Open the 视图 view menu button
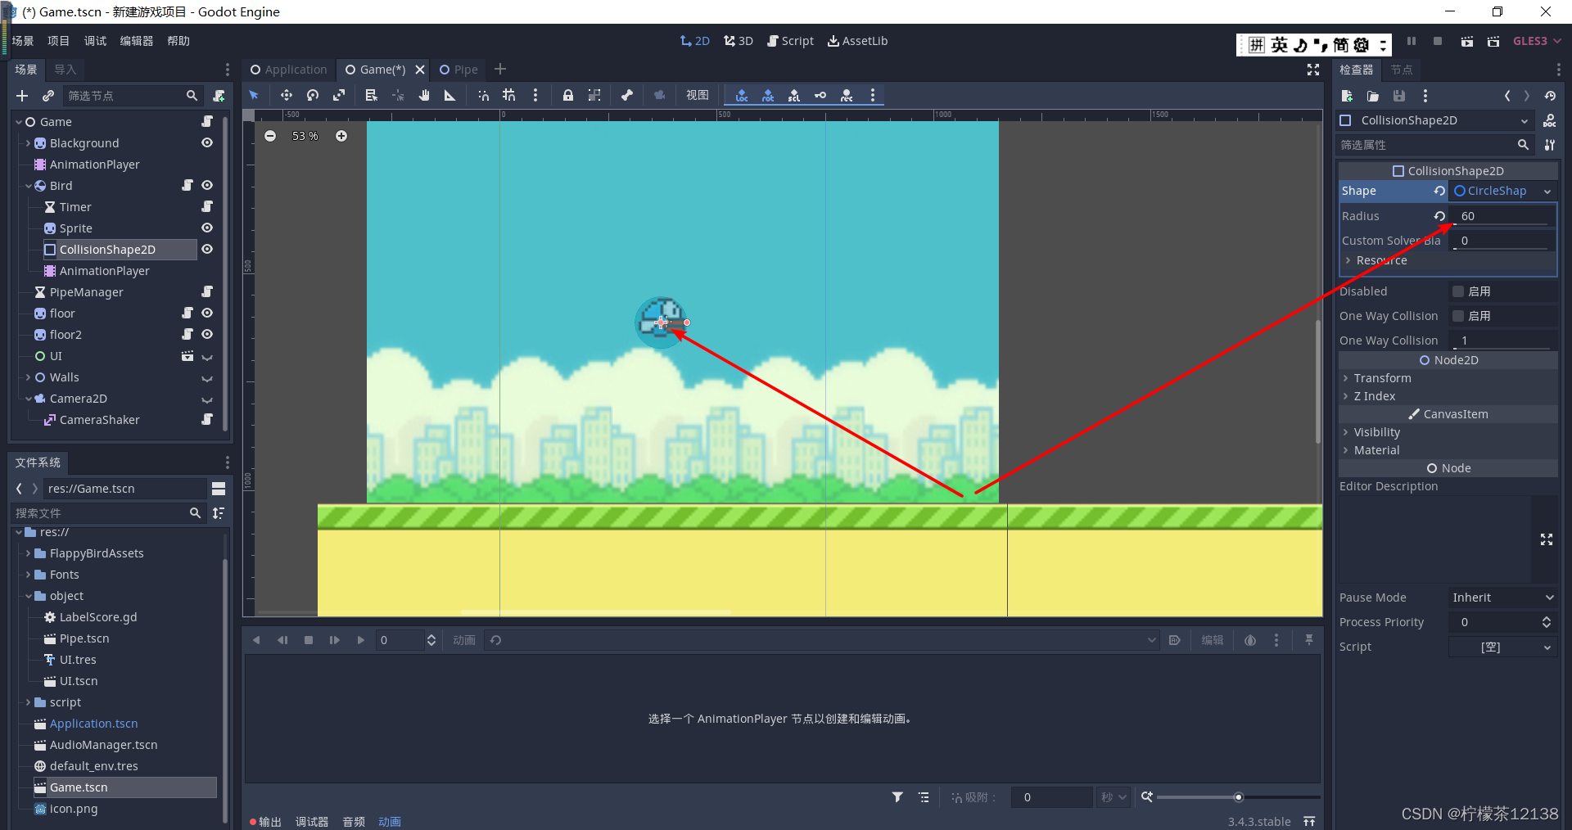Image resolution: width=1572 pixels, height=830 pixels. pos(698,96)
